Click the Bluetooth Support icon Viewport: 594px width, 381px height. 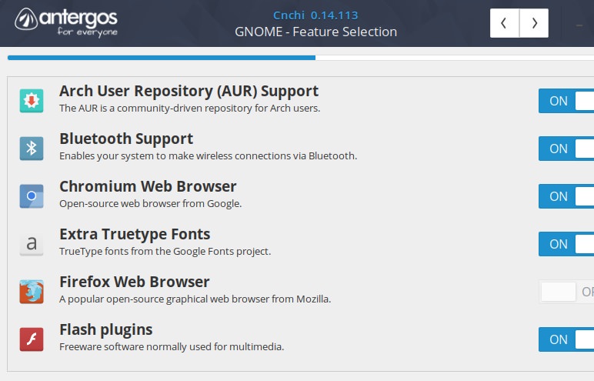(32, 149)
